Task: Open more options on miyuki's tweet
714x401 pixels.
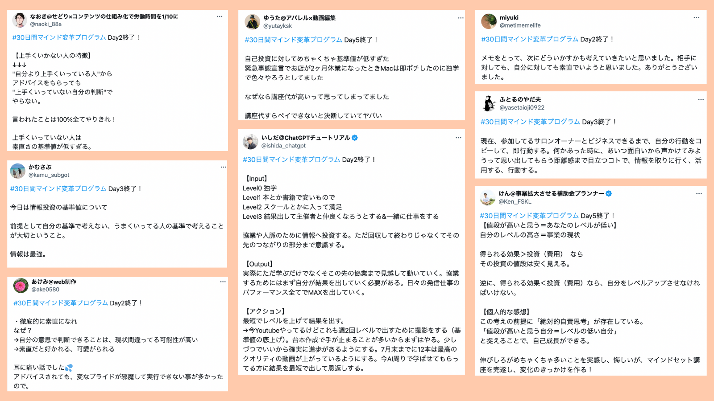Action: 696,17
